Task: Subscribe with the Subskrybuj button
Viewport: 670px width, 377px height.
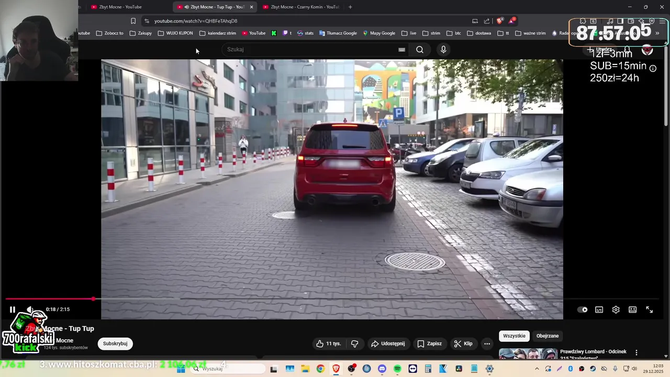Action: tap(115, 343)
